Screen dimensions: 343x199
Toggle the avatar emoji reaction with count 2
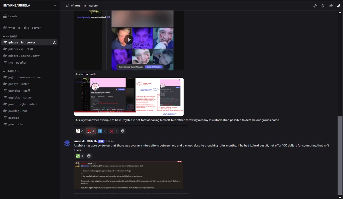pos(79,131)
